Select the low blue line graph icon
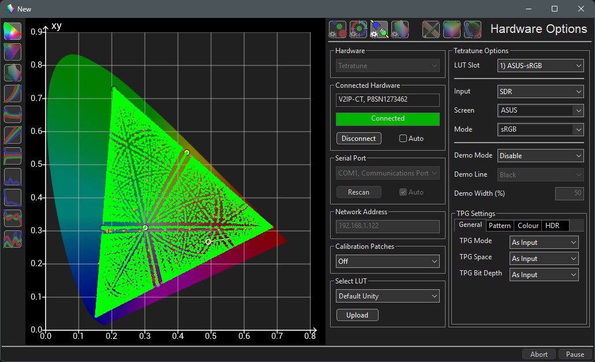This screenshot has height=362, width=595. tap(13, 177)
